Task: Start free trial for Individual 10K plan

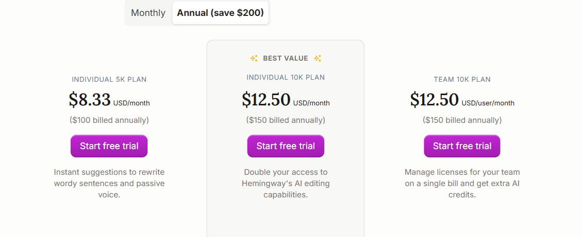Action: (x=286, y=146)
